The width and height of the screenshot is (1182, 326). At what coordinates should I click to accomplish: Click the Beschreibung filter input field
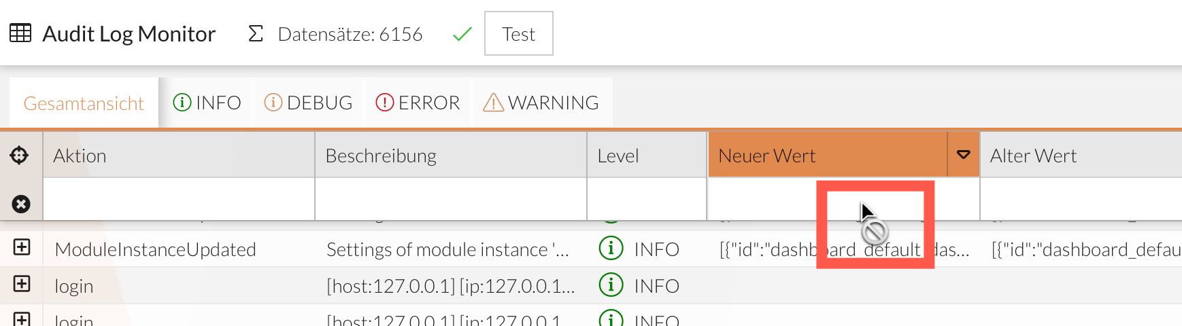[450, 200]
